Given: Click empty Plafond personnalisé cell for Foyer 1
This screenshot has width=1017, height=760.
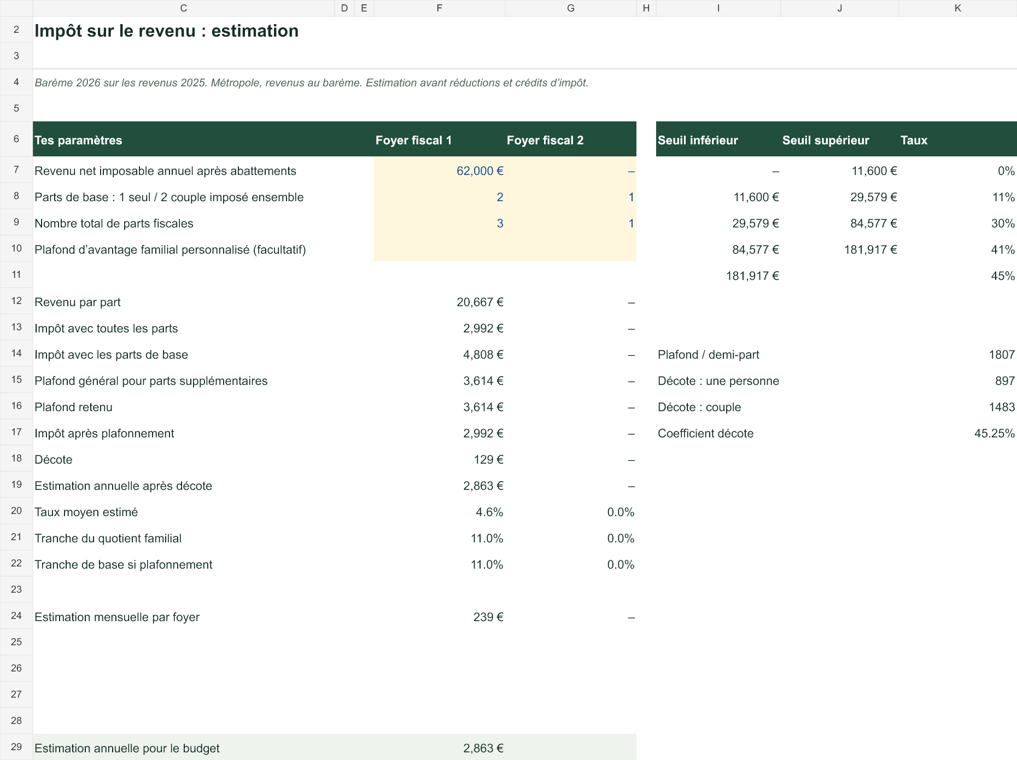Looking at the screenshot, I should point(440,249).
